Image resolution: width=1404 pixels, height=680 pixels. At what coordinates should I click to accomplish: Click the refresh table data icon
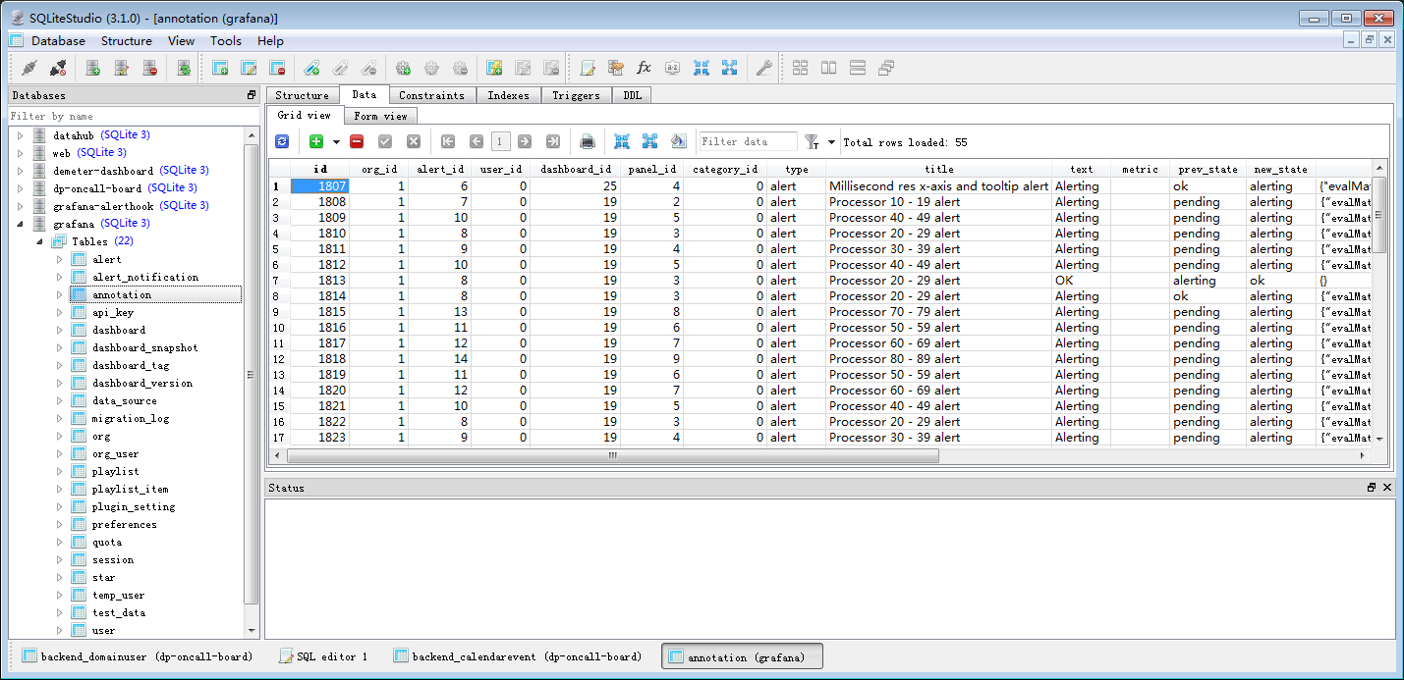click(282, 142)
